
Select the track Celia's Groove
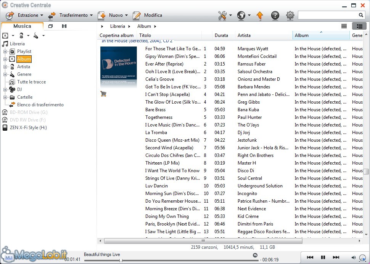[x=159, y=79]
